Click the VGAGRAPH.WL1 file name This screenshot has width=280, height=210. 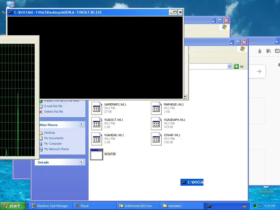tap(174, 120)
